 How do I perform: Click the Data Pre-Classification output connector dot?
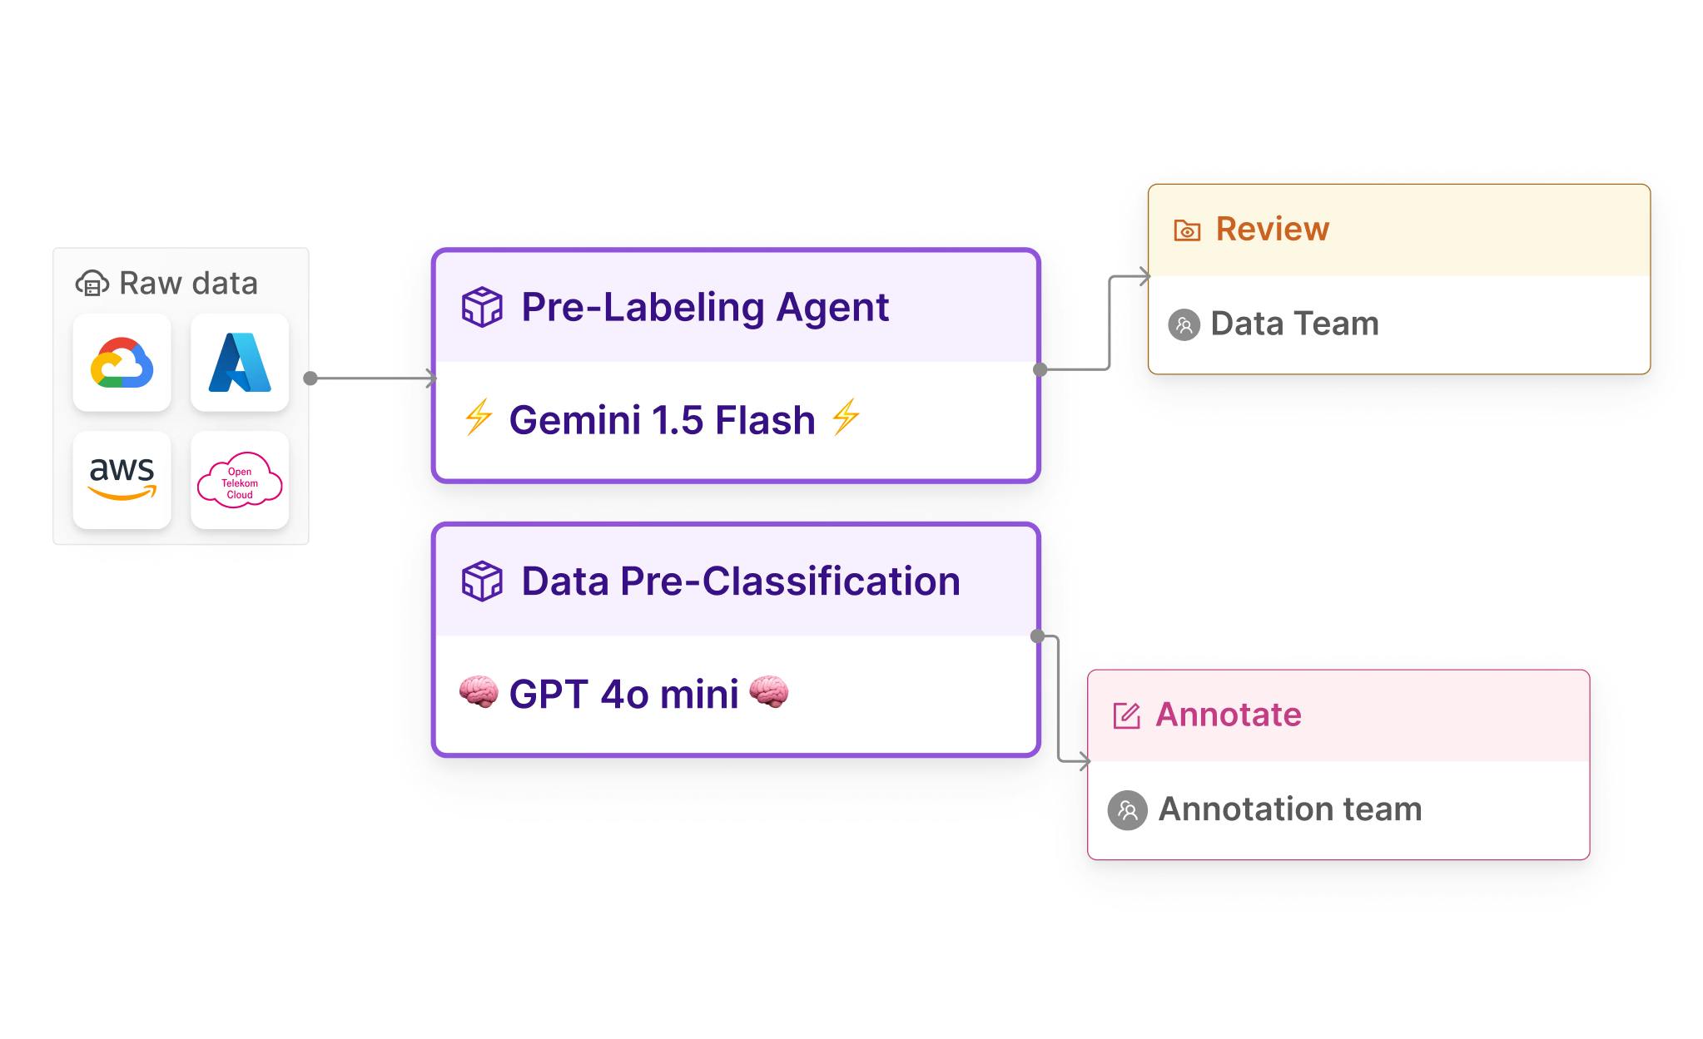coord(1037,636)
